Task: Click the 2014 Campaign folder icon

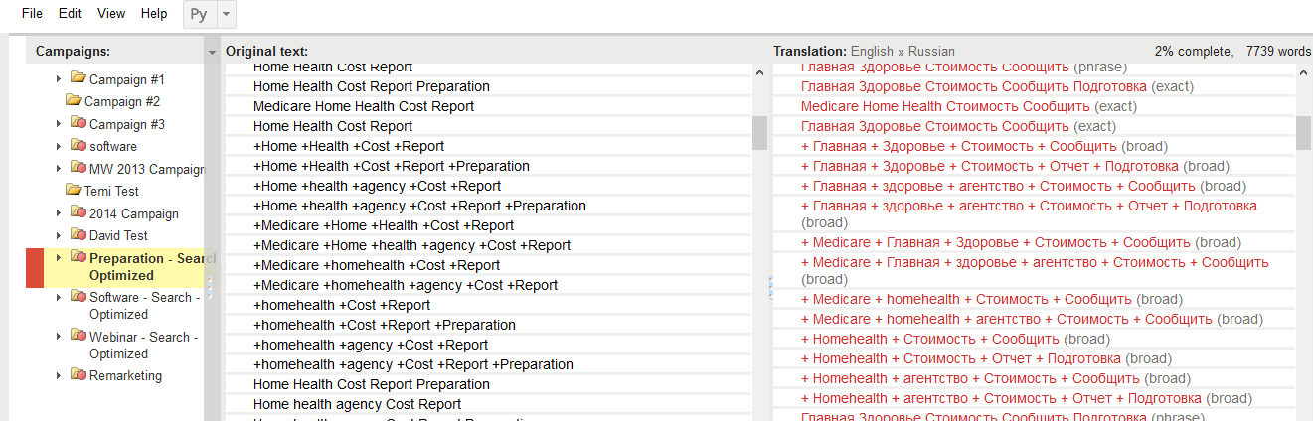Action: coord(79,212)
